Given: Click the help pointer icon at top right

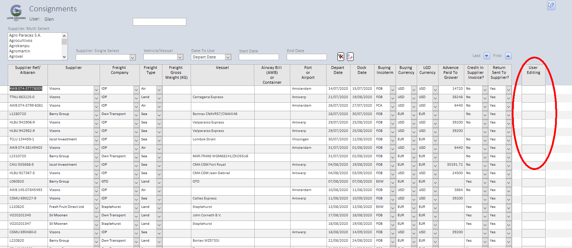Looking at the screenshot, I should [x=551, y=5].
